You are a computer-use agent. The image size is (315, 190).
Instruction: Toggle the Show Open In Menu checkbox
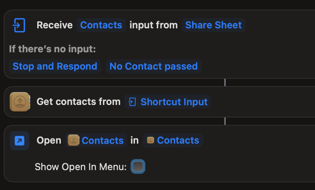(138, 167)
